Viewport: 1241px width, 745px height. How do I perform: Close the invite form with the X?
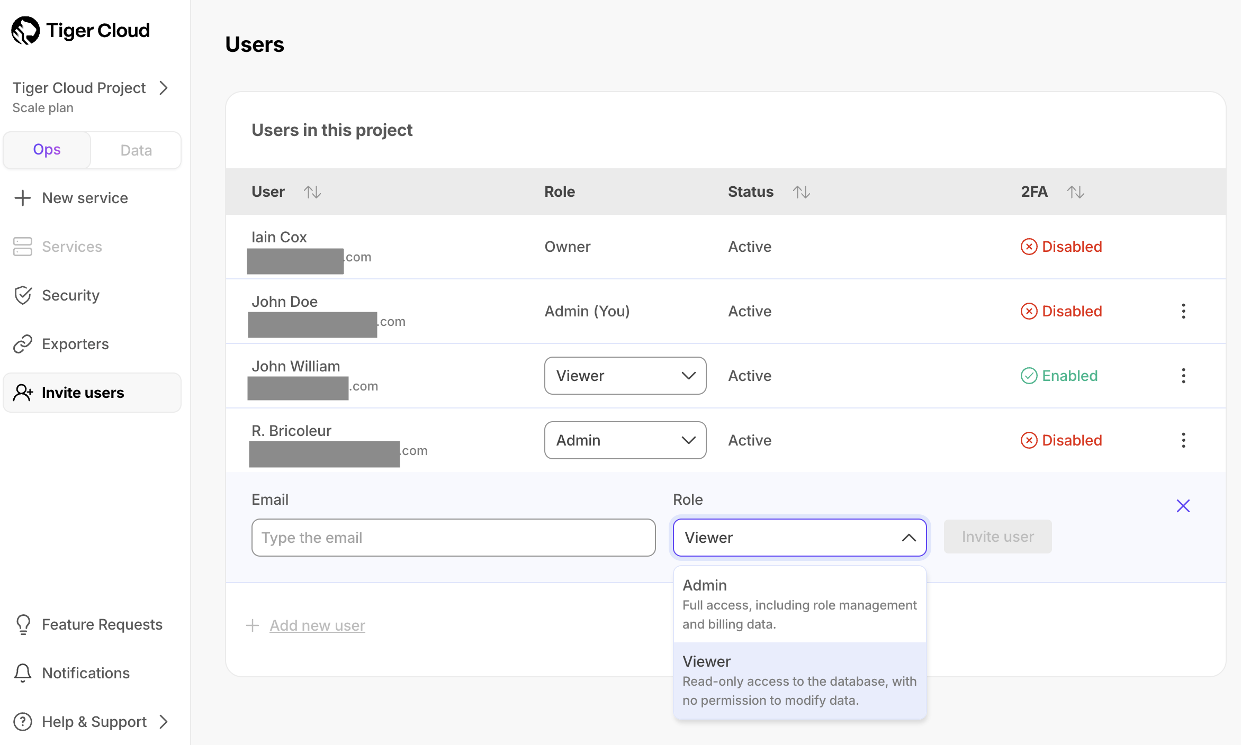pos(1183,506)
